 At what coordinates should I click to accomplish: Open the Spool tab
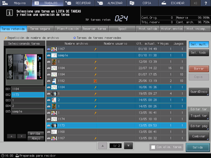point(122,29)
